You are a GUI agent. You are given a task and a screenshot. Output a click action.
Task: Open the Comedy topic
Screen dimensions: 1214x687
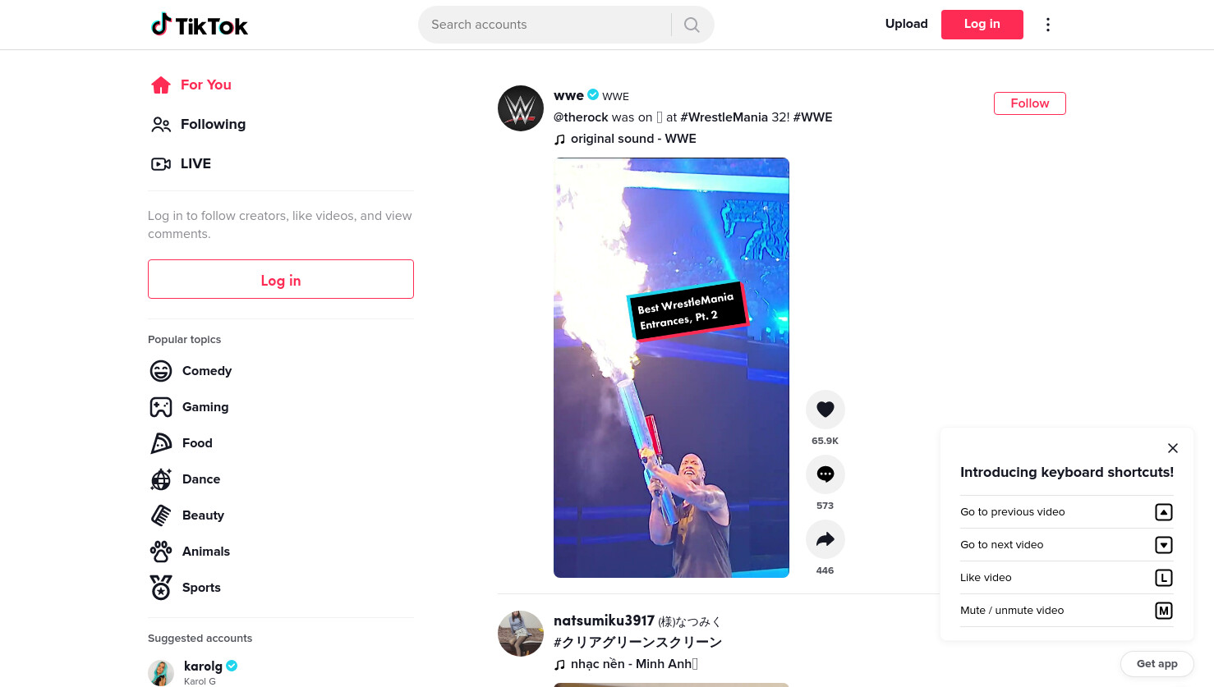[x=191, y=371]
